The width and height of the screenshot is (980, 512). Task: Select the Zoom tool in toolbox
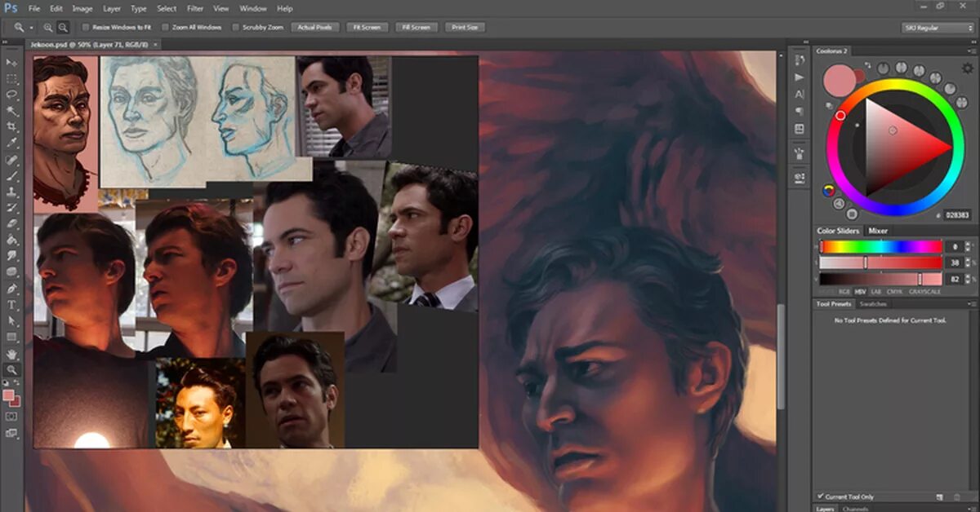click(x=11, y=370)
